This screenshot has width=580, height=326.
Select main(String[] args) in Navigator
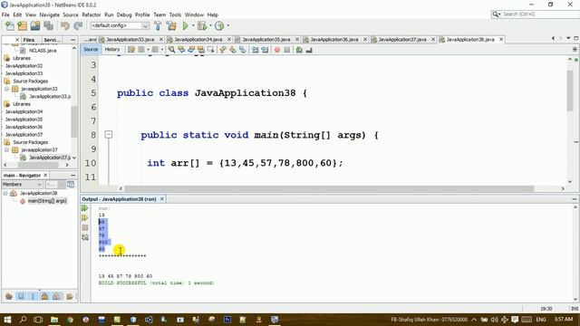[47, 201]
